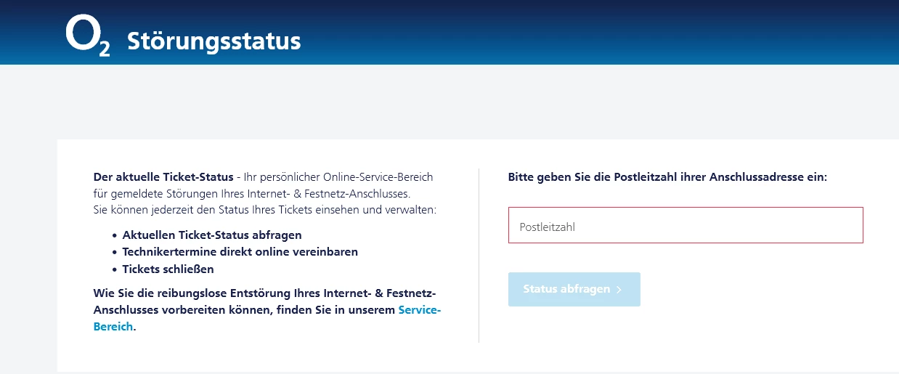This screenshot has width=899, height=374.
Task: Click the text "Ihr persönlicher Online-Service-Bereich"
Action: pyautogui.click(x=338, y=177)
